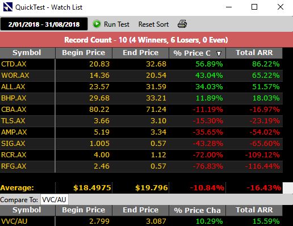Click CTD.AX end price 32.68

[156, 64]
